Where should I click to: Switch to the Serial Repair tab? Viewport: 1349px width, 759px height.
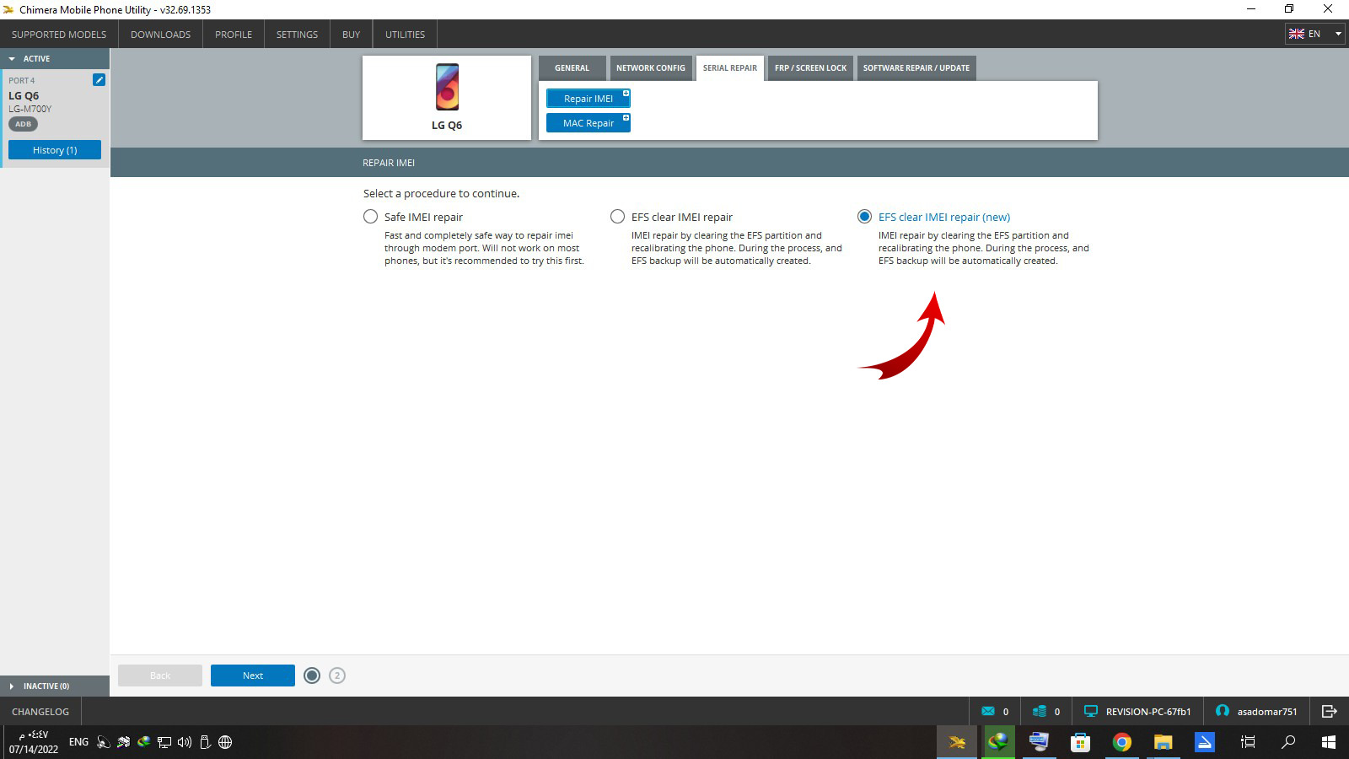click(x=730, y=68)
